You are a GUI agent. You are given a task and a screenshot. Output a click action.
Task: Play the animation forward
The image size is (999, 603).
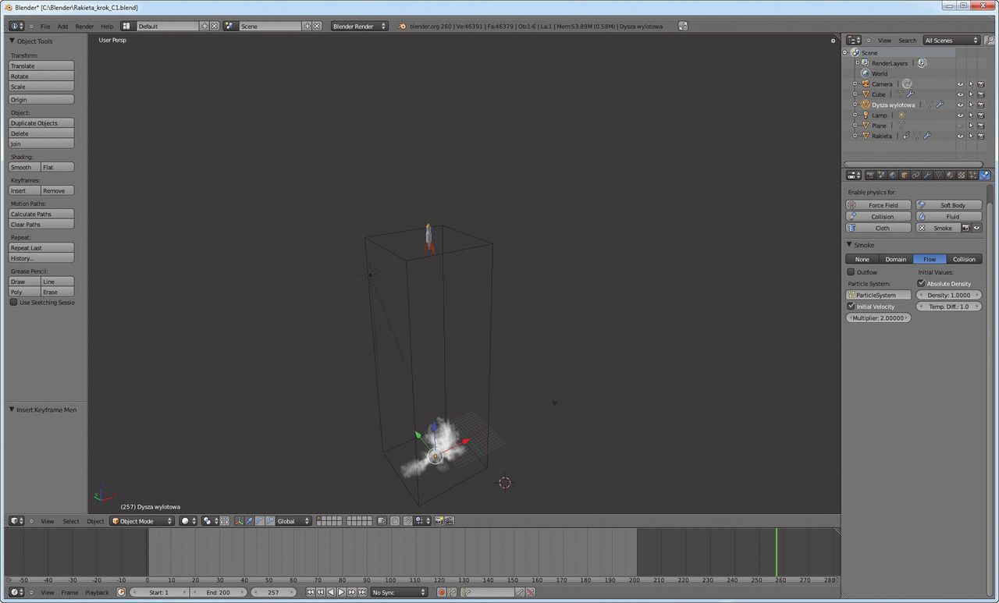[x=341, y=592]
